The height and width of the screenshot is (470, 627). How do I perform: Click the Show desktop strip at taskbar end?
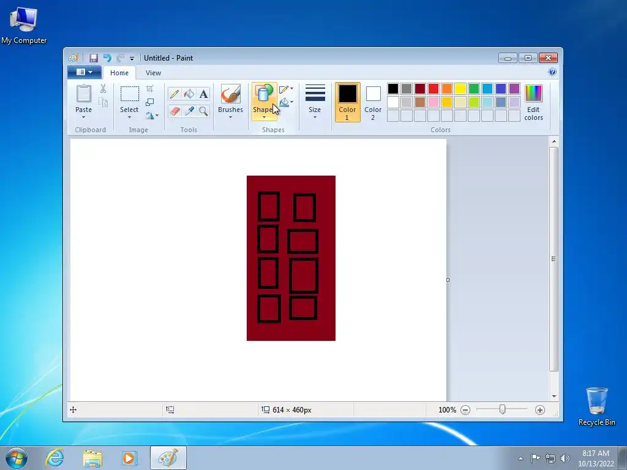click(x=623, y=458)
